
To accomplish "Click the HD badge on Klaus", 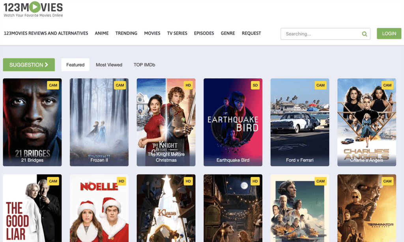I will tap(188, 181).
